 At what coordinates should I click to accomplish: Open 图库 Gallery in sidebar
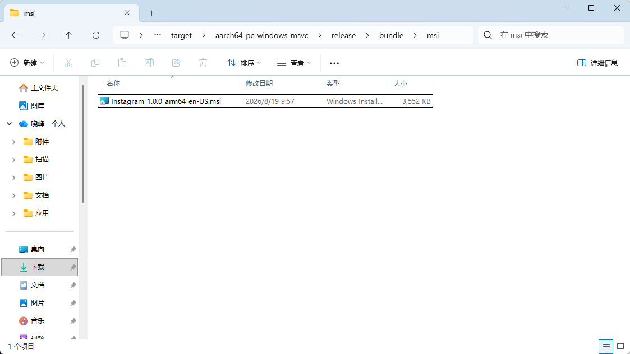pos(32,105)
